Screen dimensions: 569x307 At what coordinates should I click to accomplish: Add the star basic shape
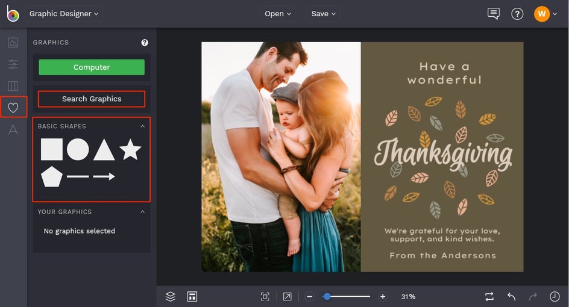[x=130, y=149]
